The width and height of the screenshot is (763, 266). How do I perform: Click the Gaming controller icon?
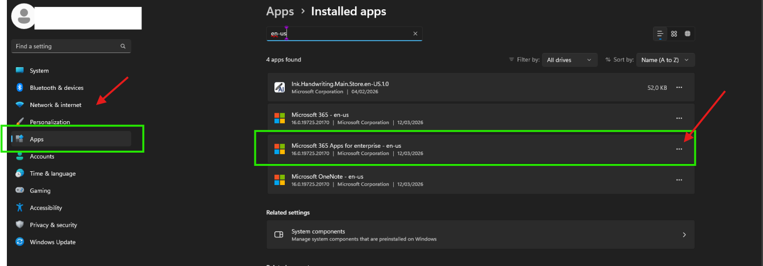20,190
